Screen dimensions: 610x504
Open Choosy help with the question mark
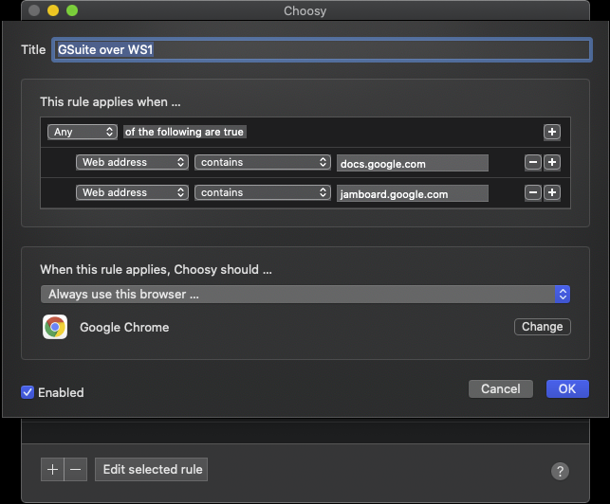pyautogui.click(x=560, y=472)
